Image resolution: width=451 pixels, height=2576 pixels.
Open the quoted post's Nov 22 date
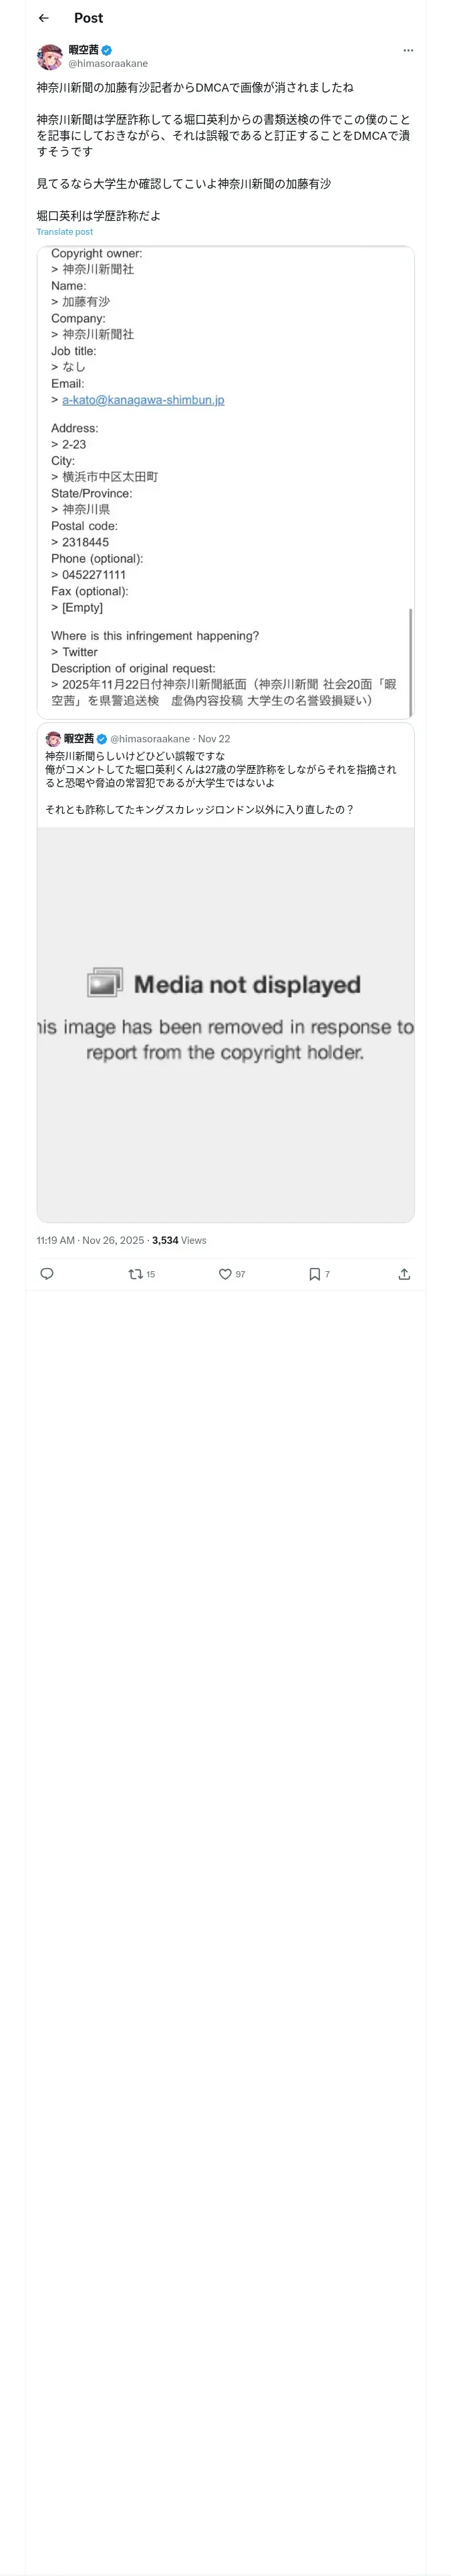(214, 739)
